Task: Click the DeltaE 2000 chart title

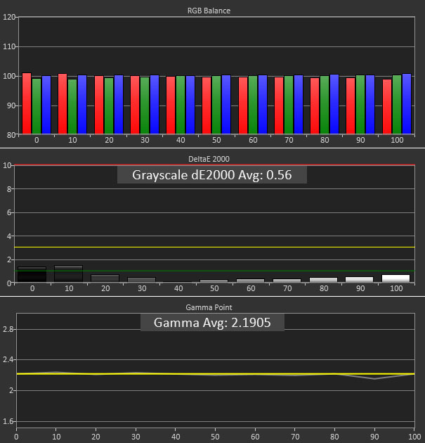Action: coord(209,159)
